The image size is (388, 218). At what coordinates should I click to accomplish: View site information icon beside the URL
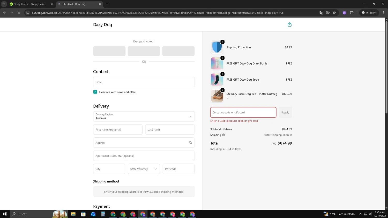28,13
